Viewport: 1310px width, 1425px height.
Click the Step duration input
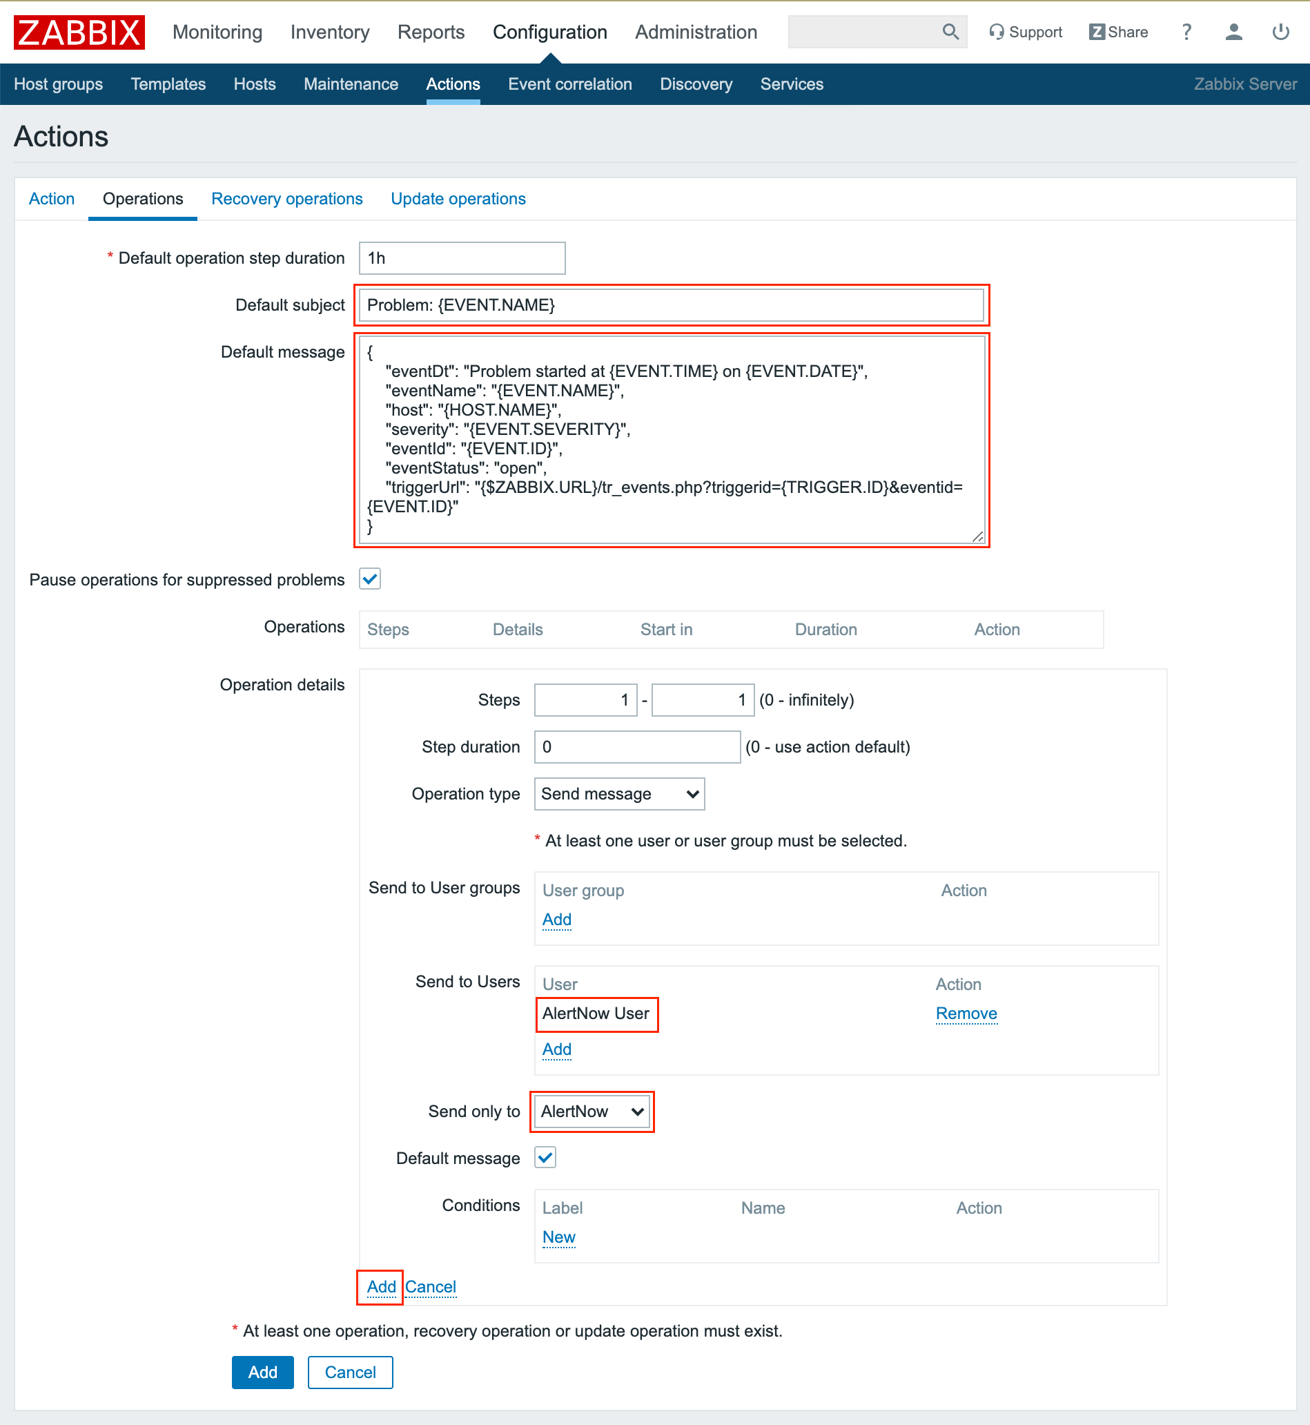[x=636, y=746]
